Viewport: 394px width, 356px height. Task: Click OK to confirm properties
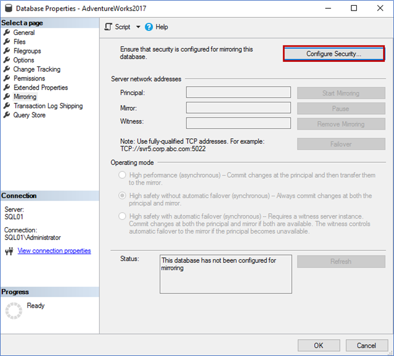coord(319,346)
